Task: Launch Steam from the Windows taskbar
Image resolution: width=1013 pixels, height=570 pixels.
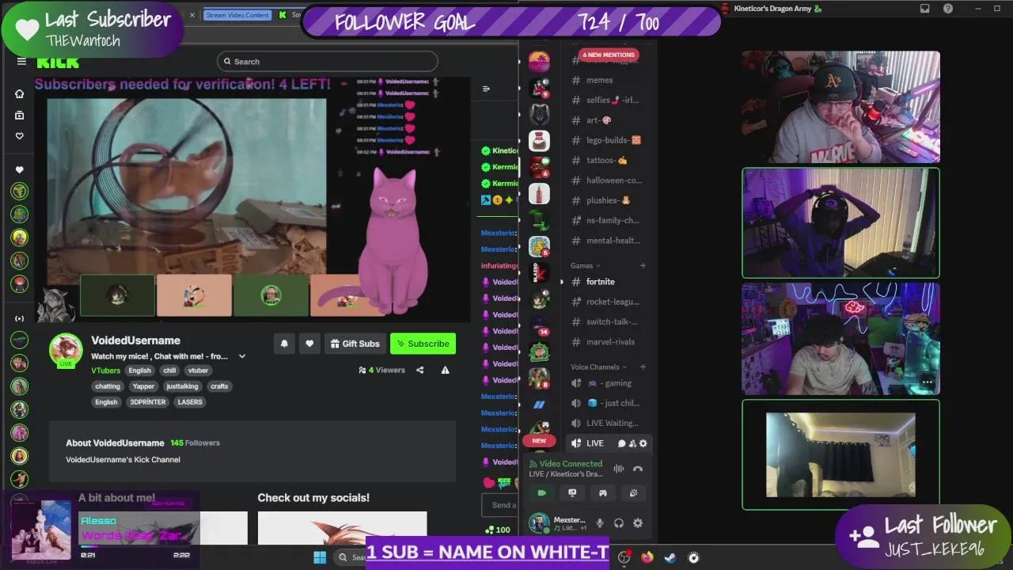Action: coord(670,557)
